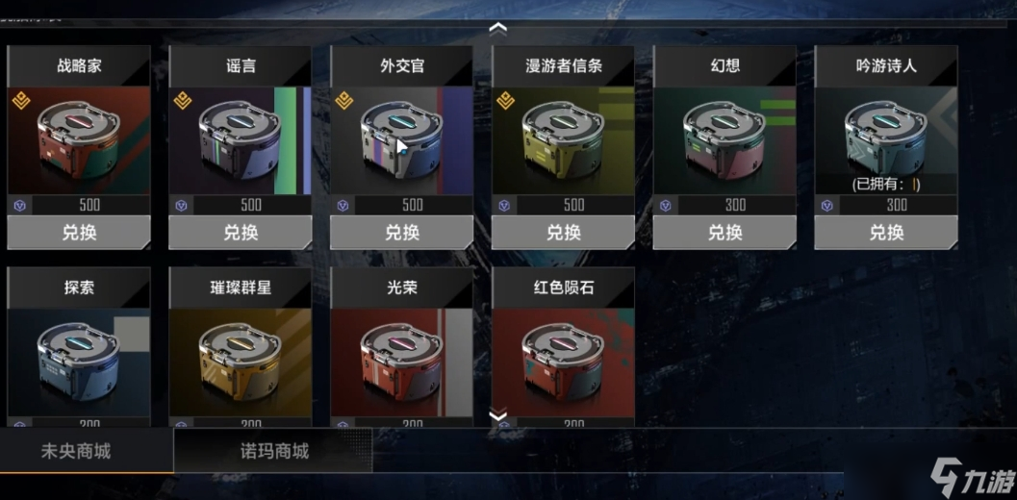Click the gold rank badge on 漫游者信条 card
Viewport: 1017px width, 500px height.
pos(506,101)
